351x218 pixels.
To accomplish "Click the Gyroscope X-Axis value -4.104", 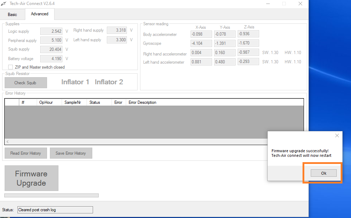I will (201, 43).
